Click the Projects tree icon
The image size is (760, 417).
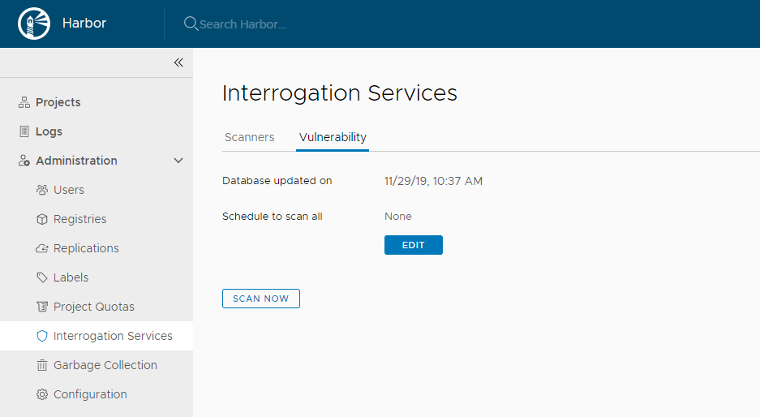click(x=24, y=102)
